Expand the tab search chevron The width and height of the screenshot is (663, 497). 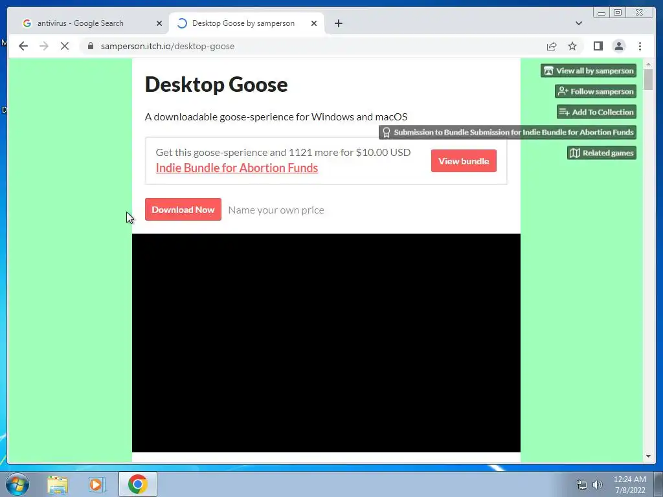(578, 23)
